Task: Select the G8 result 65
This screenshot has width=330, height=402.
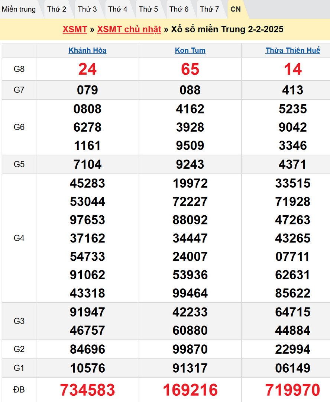Action: click(x=190, y=69)
